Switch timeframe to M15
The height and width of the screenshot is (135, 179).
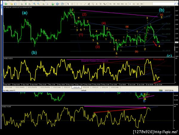(118, 4)
